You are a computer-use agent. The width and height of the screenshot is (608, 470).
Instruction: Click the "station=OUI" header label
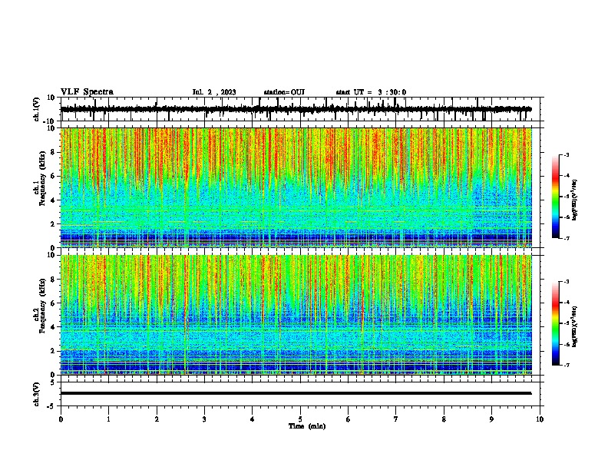[x=284, y=92]
